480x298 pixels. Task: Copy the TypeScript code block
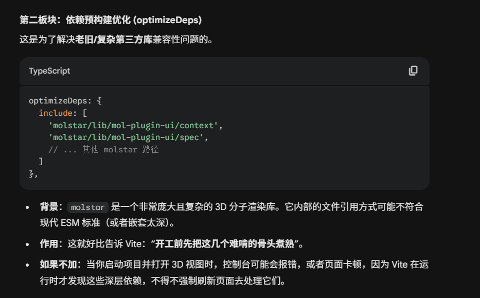pyautogui.click(x=413, y=71)
